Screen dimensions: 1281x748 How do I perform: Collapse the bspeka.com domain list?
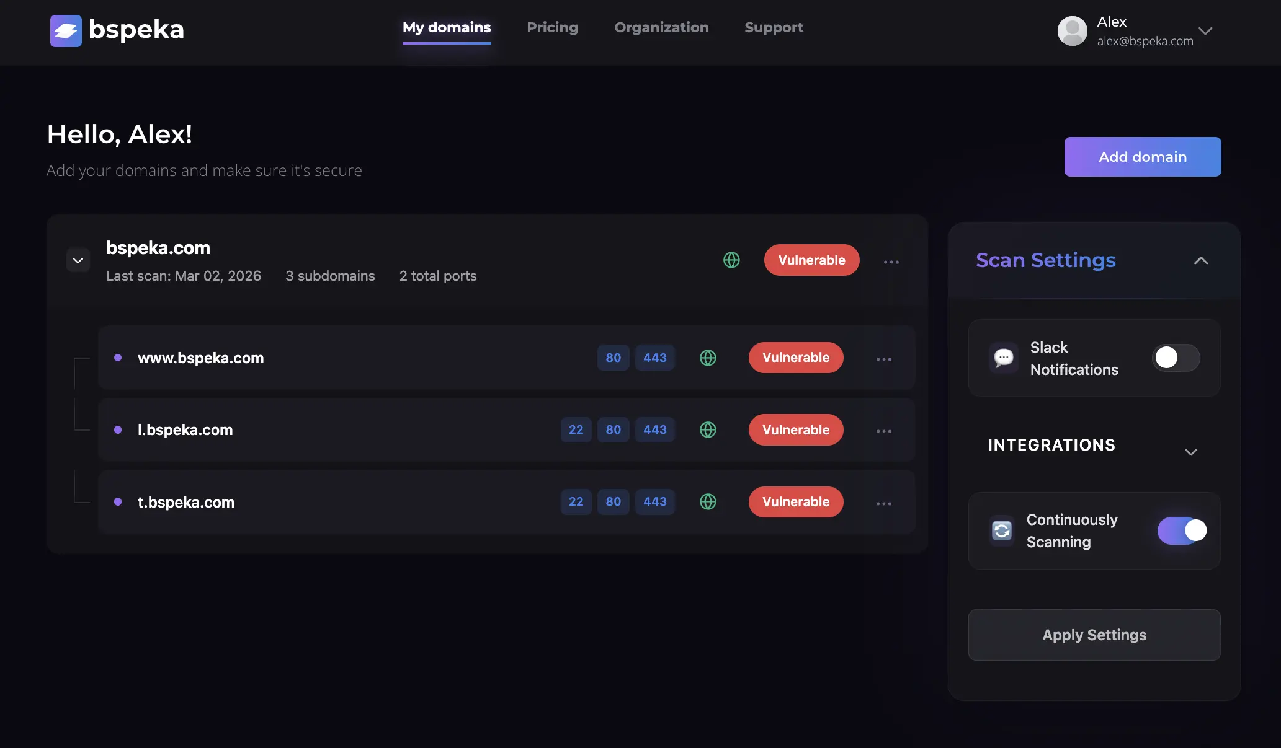pos(78,260)
